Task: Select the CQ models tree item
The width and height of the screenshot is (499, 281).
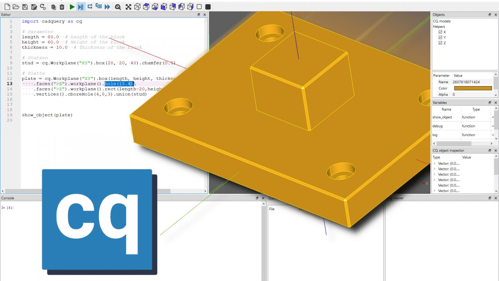Action: coord(442,20)
